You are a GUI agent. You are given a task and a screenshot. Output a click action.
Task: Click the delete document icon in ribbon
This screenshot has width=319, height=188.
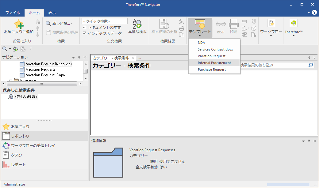[253, 35]
